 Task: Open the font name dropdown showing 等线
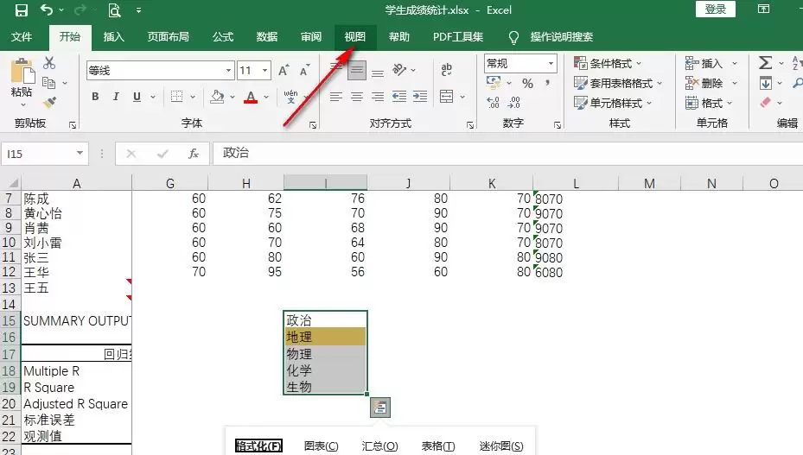[x=228, y=71]
